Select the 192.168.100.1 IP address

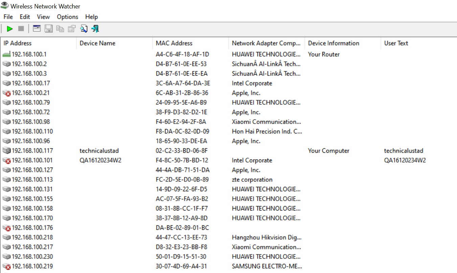29,54
